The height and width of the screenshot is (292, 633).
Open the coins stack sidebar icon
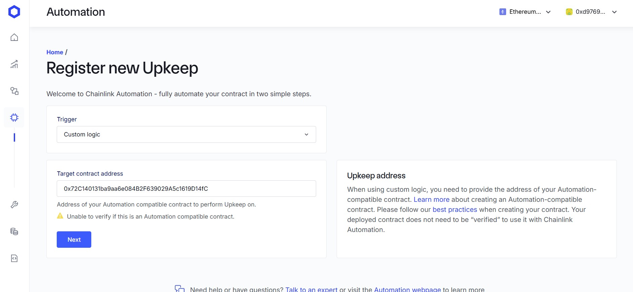(14, 231)
